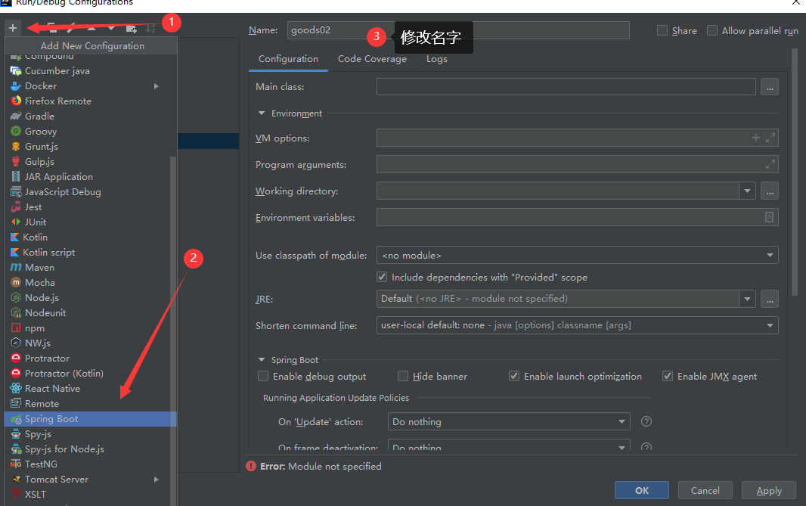Click the plus icon in VM options field
Screen dimensions: 806x506
click(755, 138)
